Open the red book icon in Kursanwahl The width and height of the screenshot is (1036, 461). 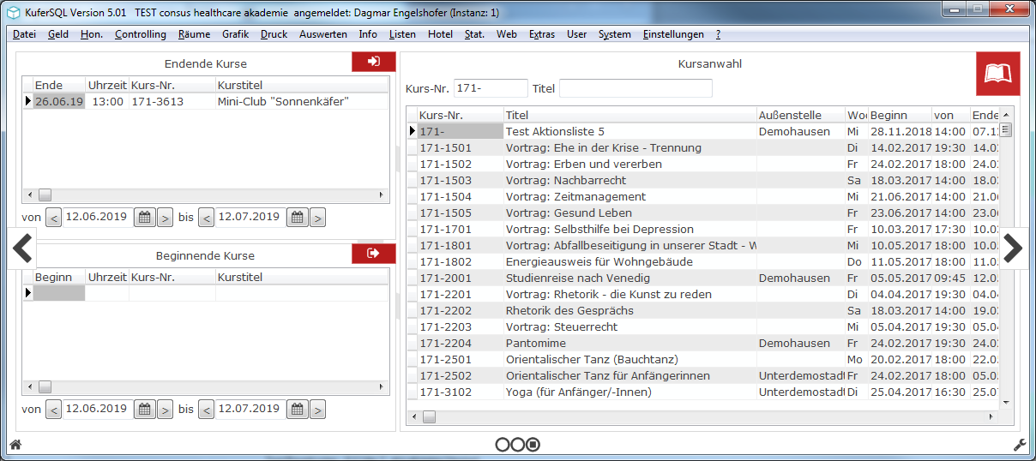(998, 74)
